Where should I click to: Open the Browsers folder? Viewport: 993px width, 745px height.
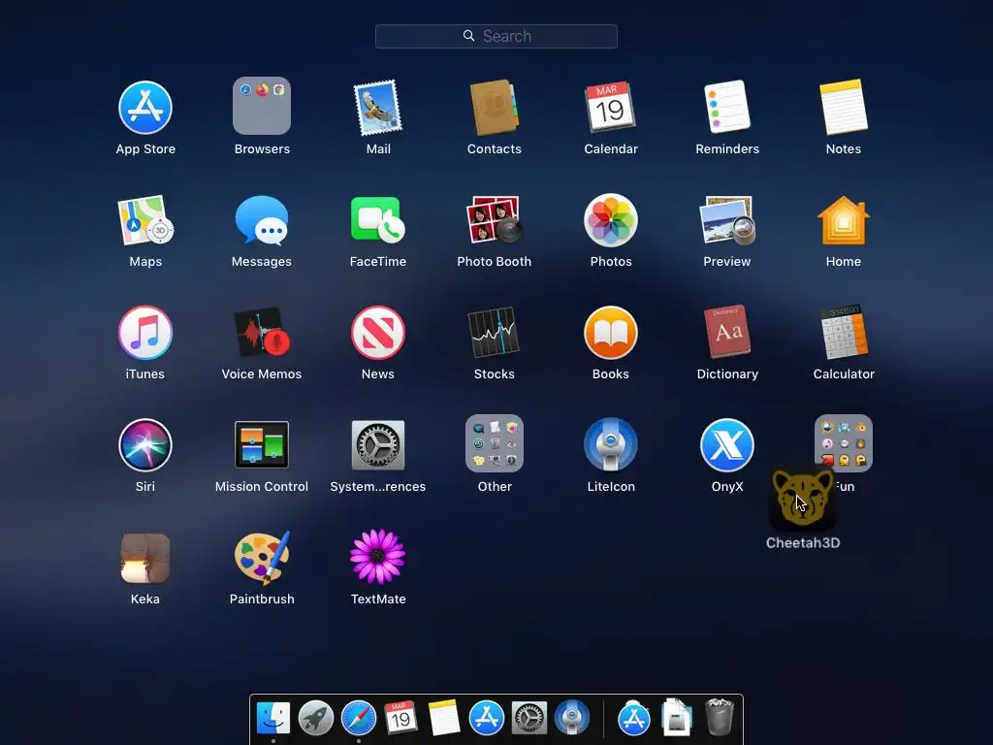tap(262, 106)
